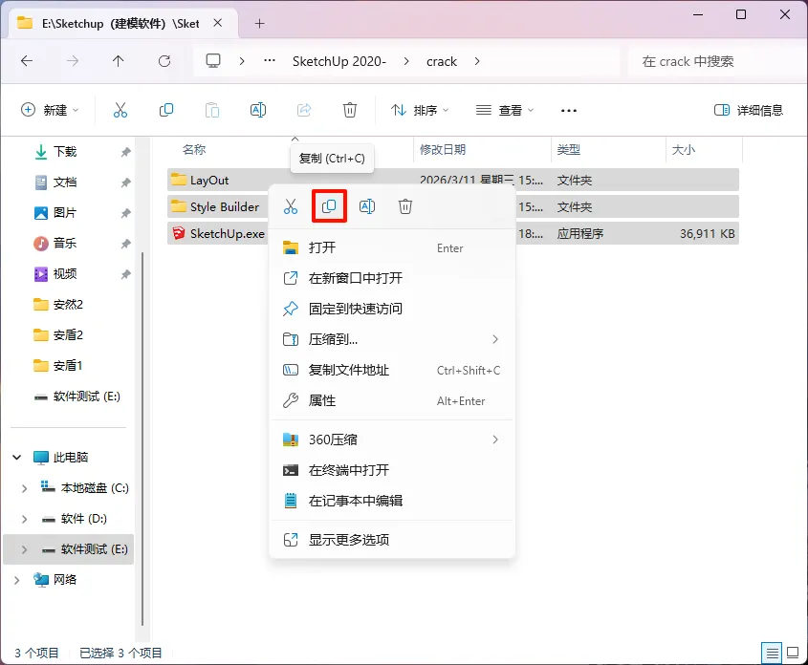The image size is (808, 665).
Task: Open the 排序 sort dropdown
Action: tap(420, 110)
